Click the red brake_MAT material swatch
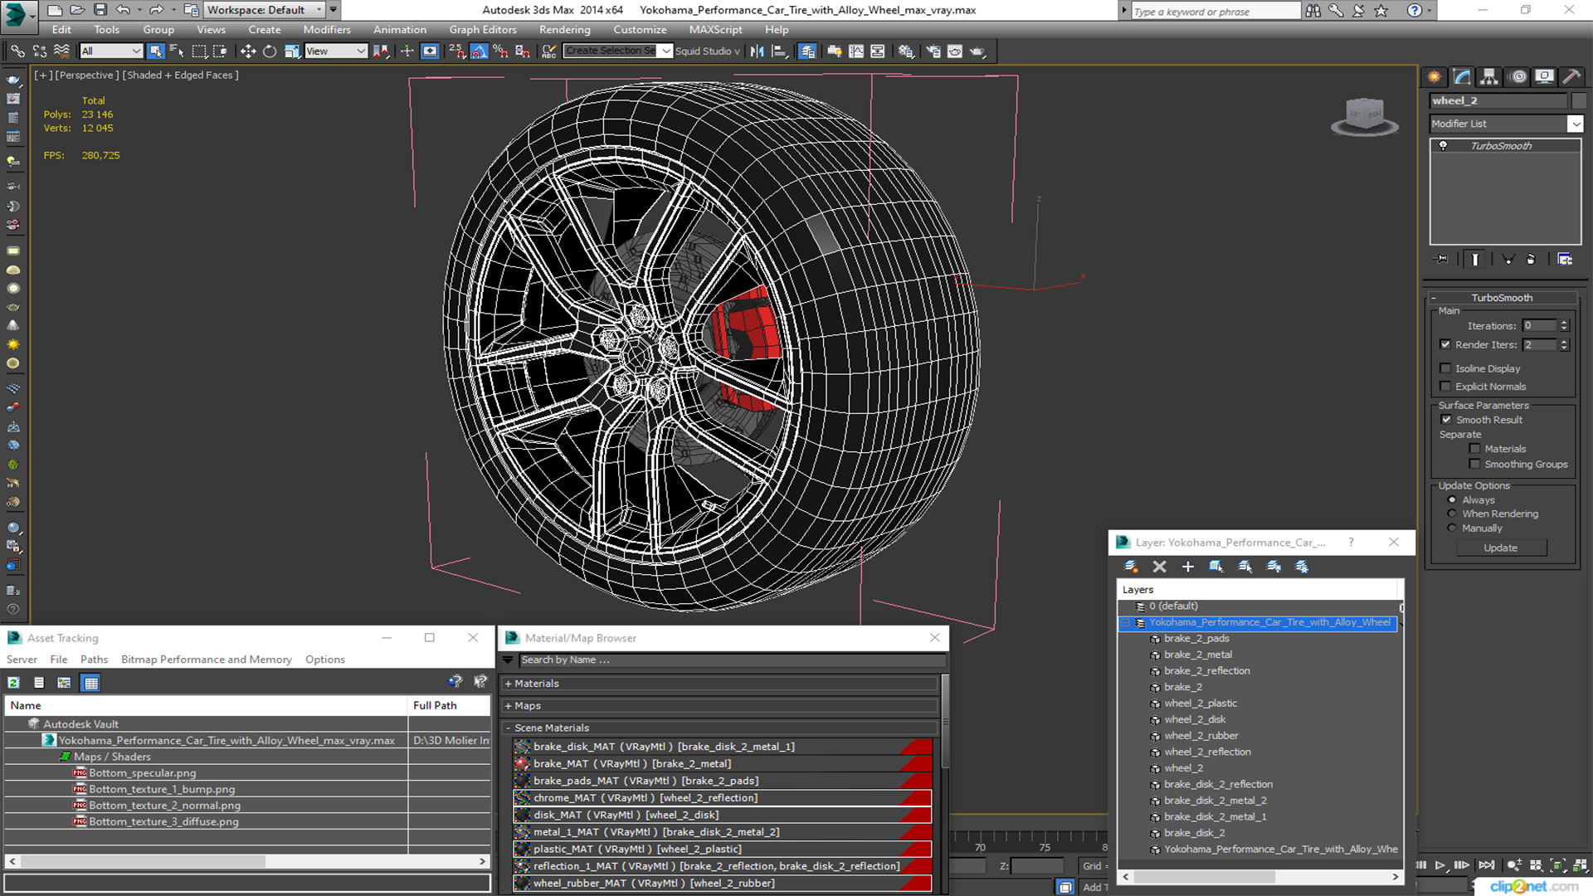This screenshot has height=896, width=1593. point(522,764)
